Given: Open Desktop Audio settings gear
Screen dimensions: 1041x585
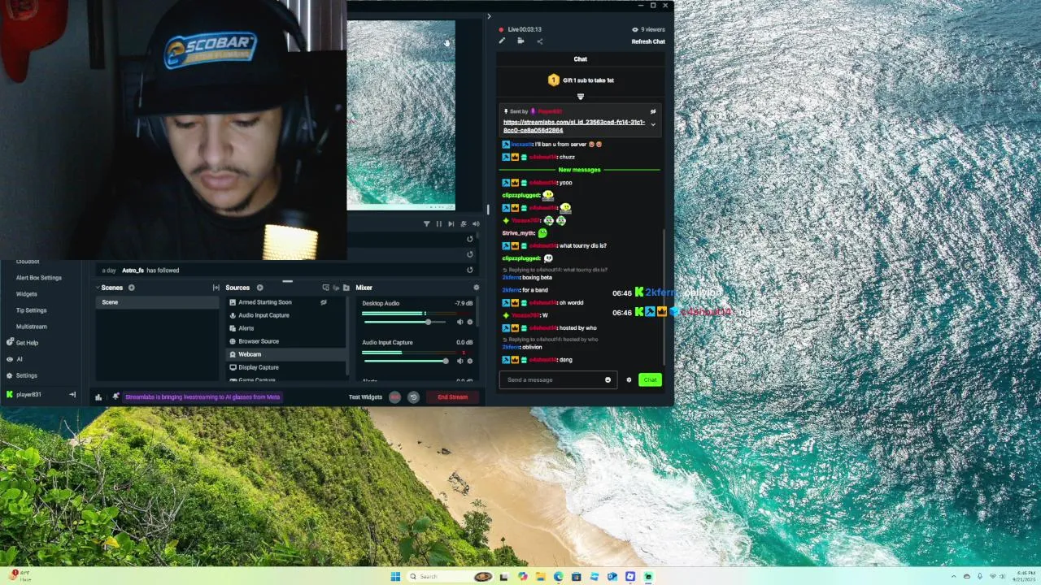Looking at the screenshot, I should tap(469, 322).
